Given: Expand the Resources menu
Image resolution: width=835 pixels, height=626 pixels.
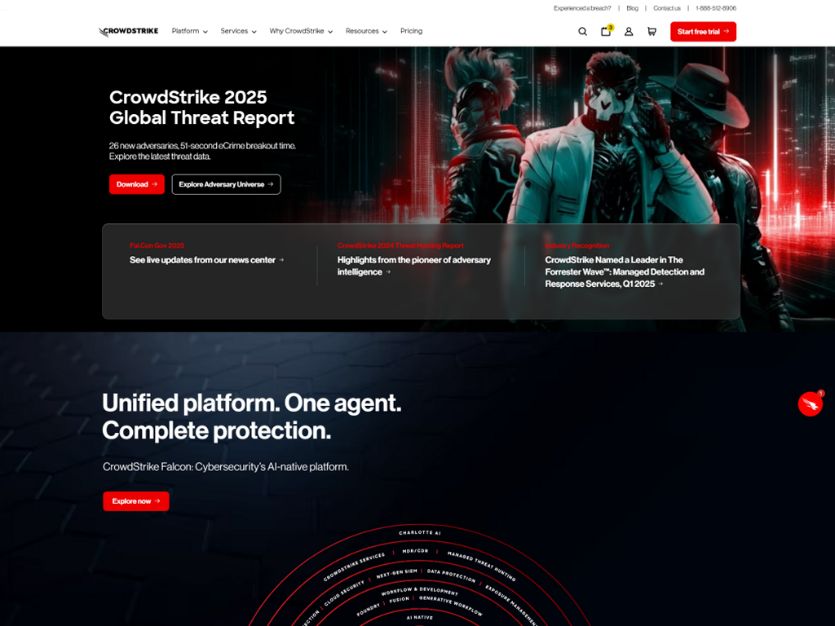Looking at the screenshot, I should tap(366, 31).
